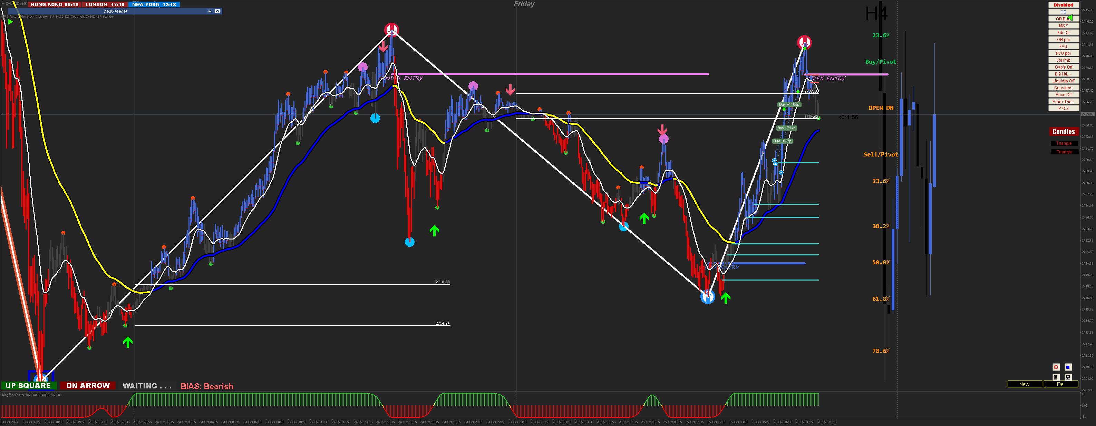Screen dimensions: 1096x426
Task: Click the list panel icon button
Action: 1056,377
